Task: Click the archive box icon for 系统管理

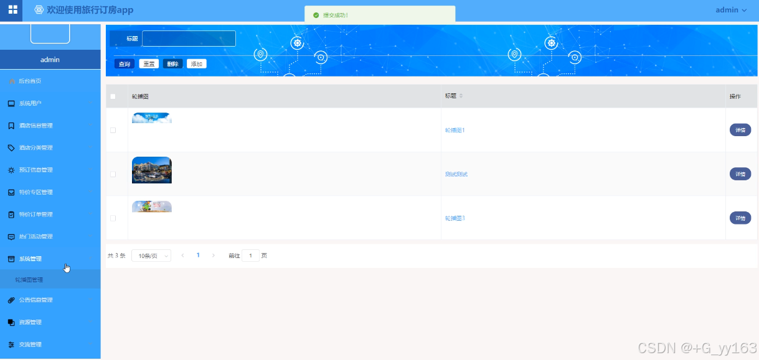Action: 11,259
